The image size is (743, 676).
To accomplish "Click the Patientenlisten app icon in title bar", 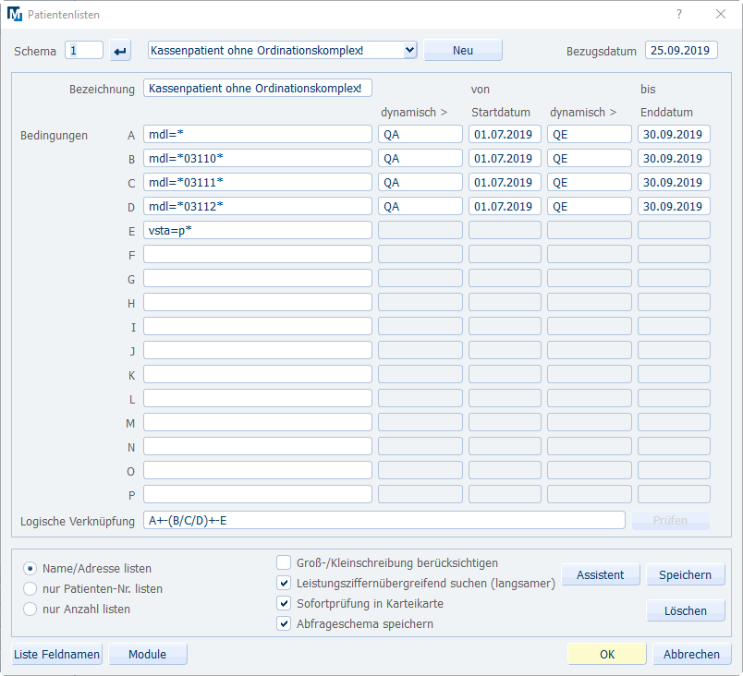I will [x=16, y=15].
